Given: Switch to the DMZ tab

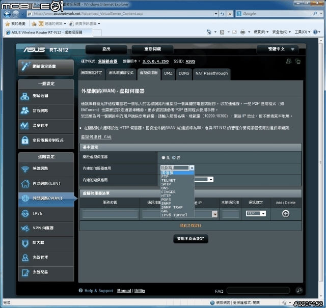Looking at the screenshot, I should 168,74.
